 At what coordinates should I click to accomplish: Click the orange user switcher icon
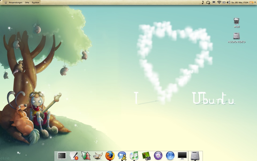[251, 2]
